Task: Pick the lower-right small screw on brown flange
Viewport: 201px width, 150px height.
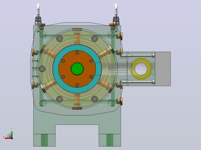Action: click(x=91, y=77)
